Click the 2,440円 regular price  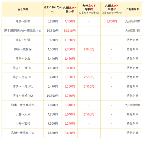[x=53, y=59]
